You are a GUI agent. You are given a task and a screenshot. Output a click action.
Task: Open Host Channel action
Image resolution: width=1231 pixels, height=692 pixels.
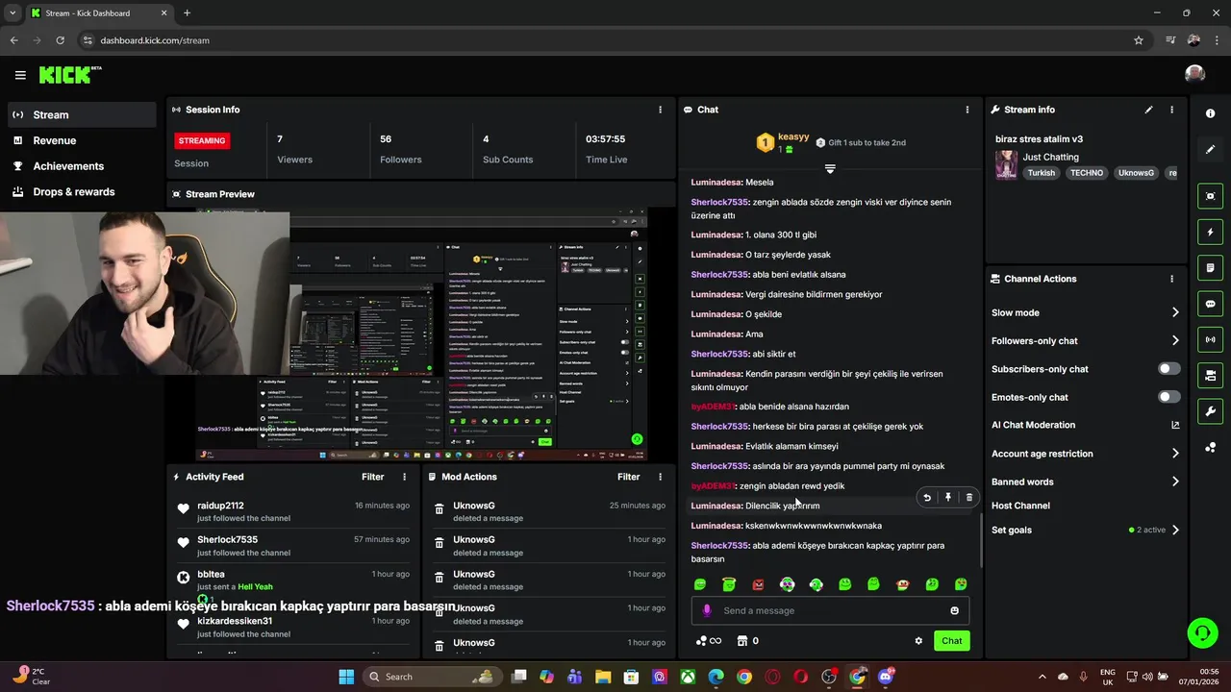coord(1020,506)
